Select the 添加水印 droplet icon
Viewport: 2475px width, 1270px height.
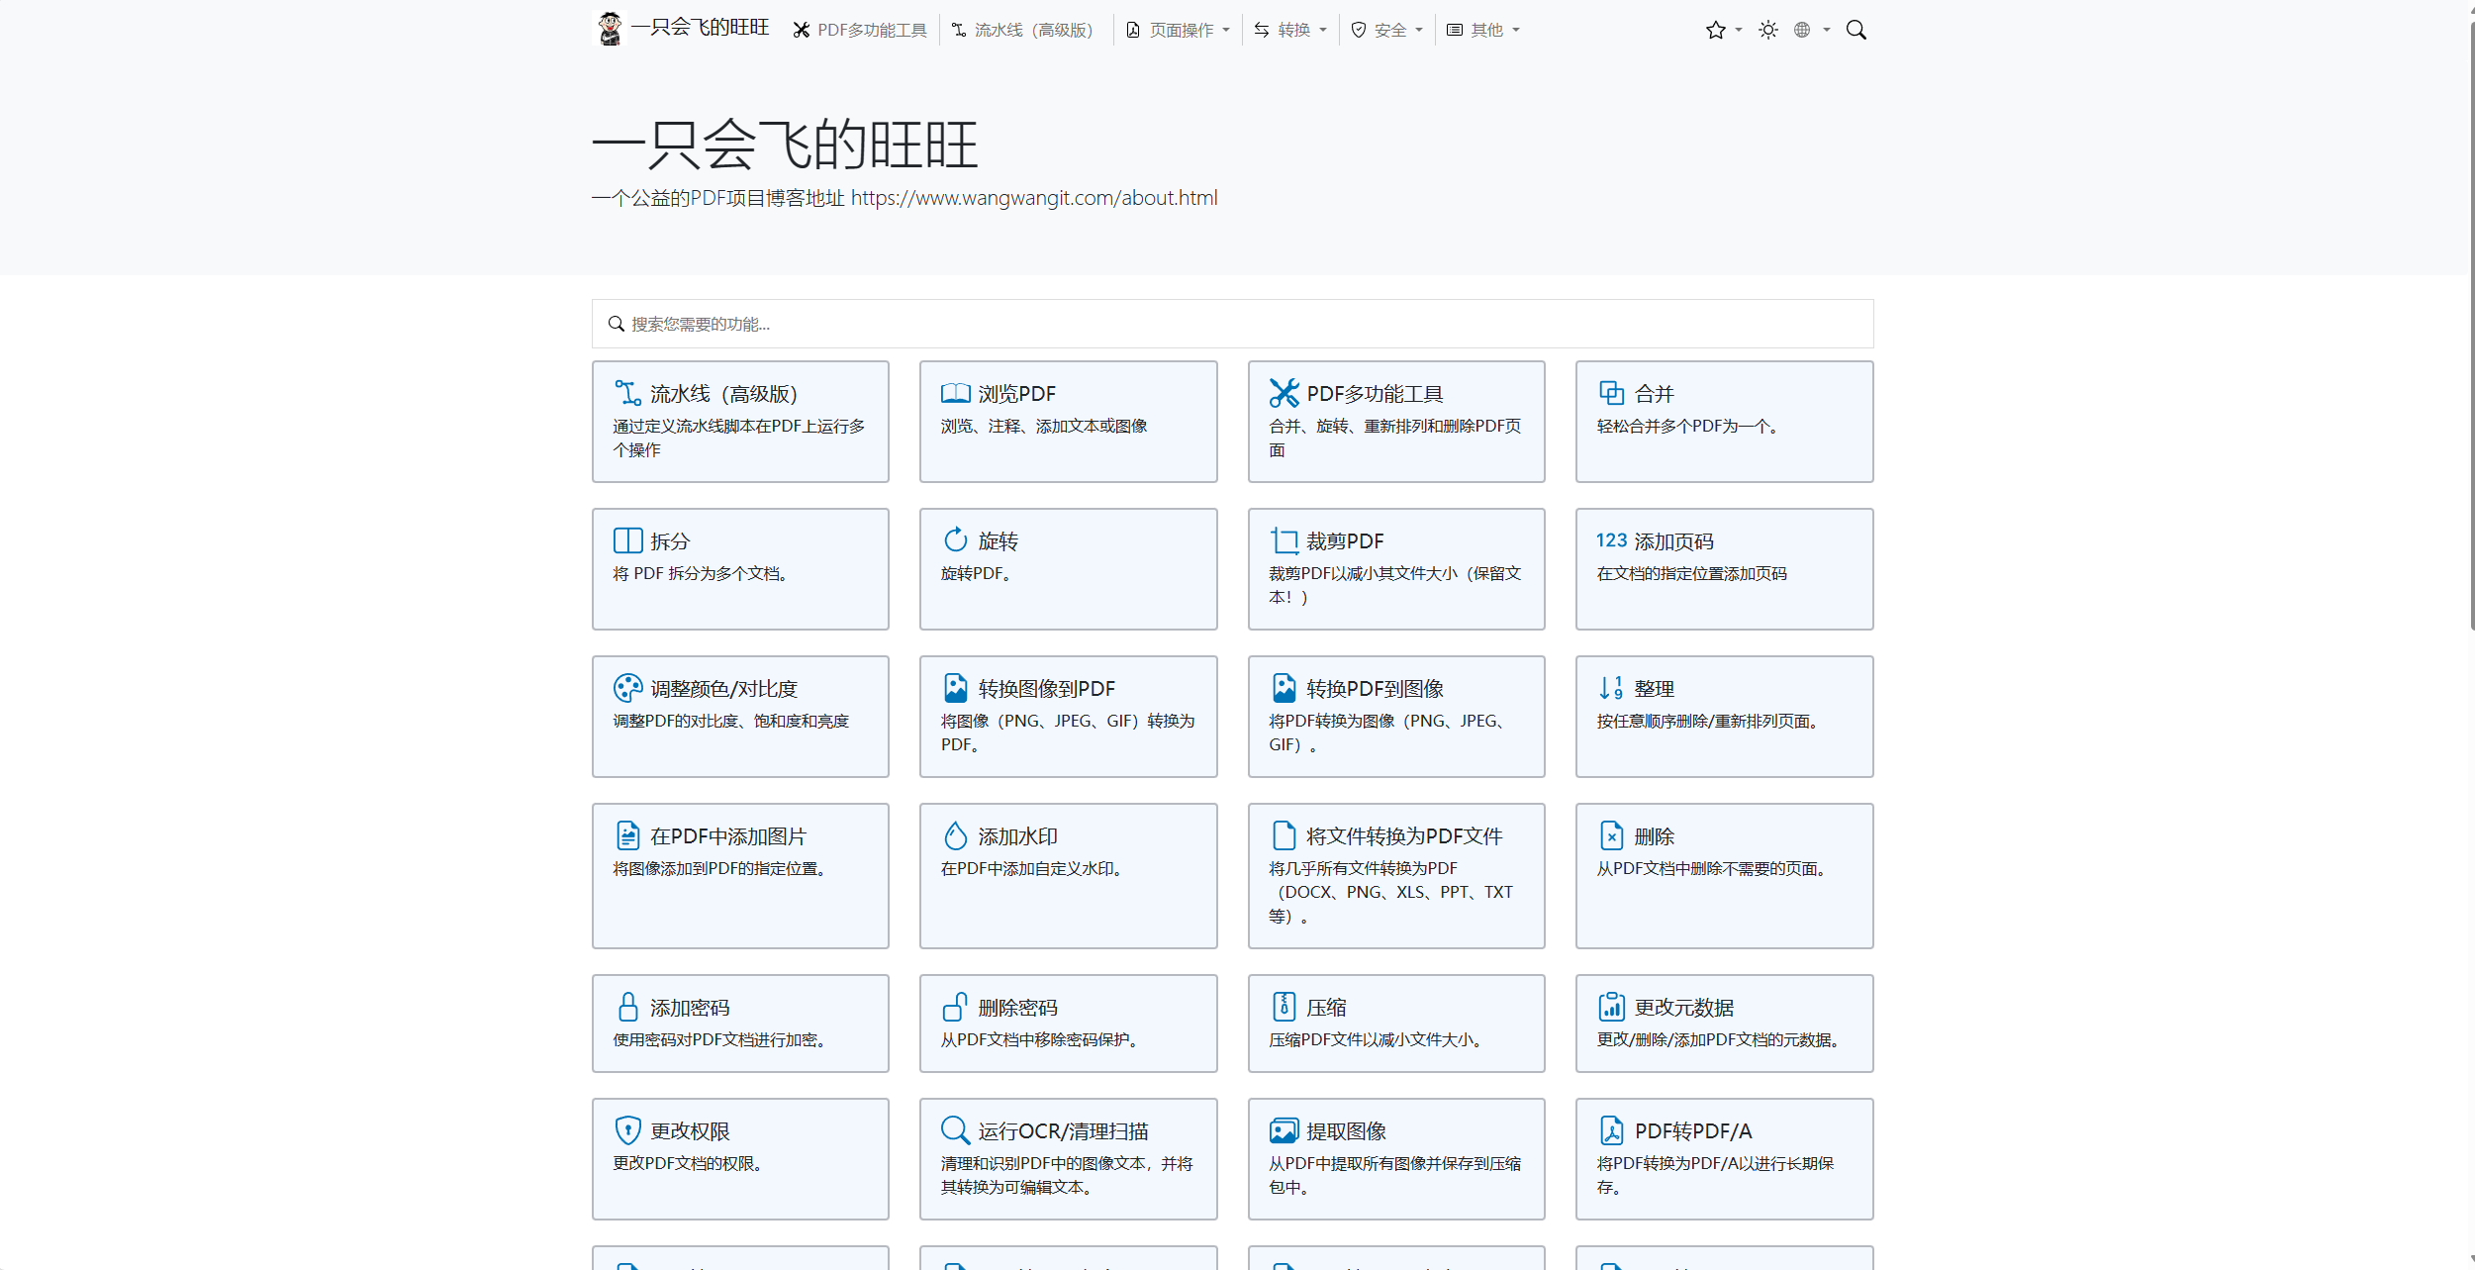[x=955, y=835]
